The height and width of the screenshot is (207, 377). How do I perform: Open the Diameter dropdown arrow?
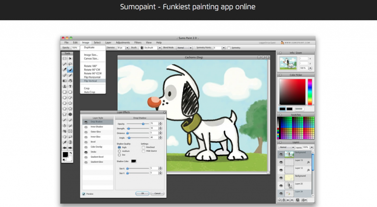127,48
